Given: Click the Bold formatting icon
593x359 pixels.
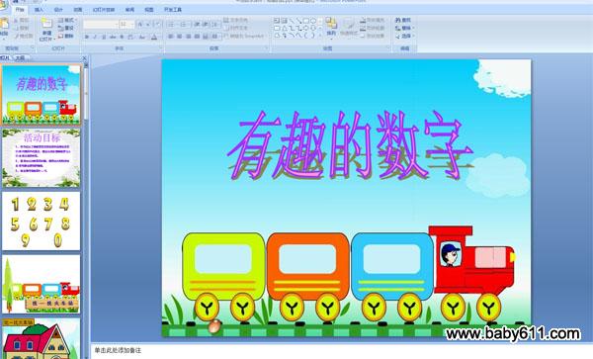Looking at the screenshot, I should click(x=87, y=37).
